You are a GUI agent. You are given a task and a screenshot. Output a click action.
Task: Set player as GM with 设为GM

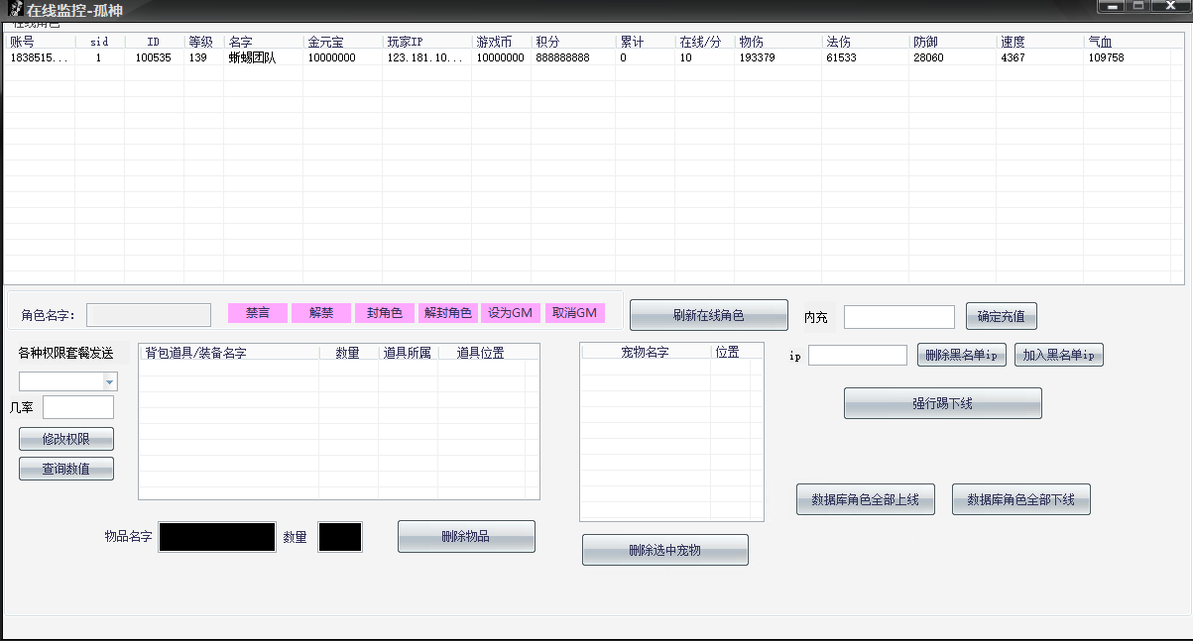tap(510, 313)
